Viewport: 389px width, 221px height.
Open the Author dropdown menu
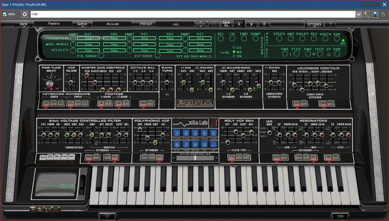83,24
